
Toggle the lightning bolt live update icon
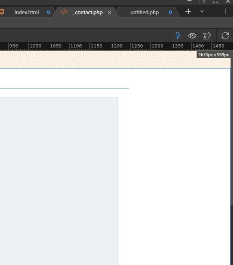pos(178,36)
